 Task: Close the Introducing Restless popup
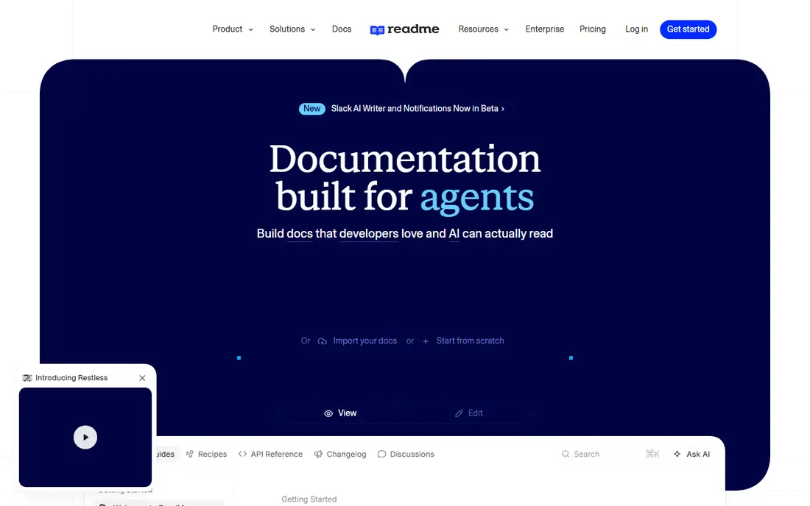tap(143, 378)
